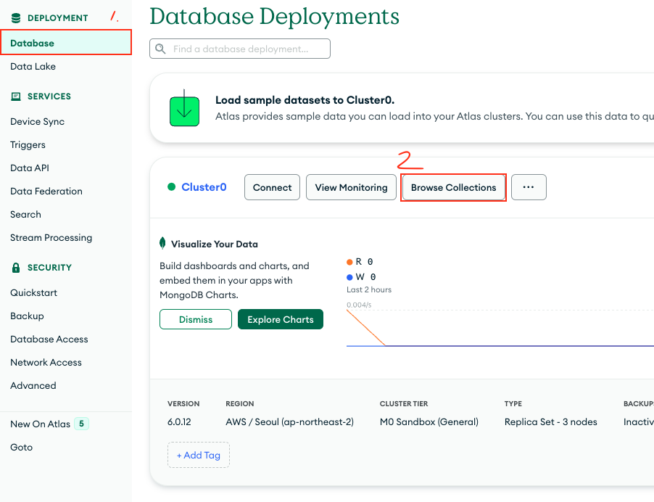The width and height of the screenshot is (654, 502).
Task: Click the VERSION column label
Action: point(183,404)
